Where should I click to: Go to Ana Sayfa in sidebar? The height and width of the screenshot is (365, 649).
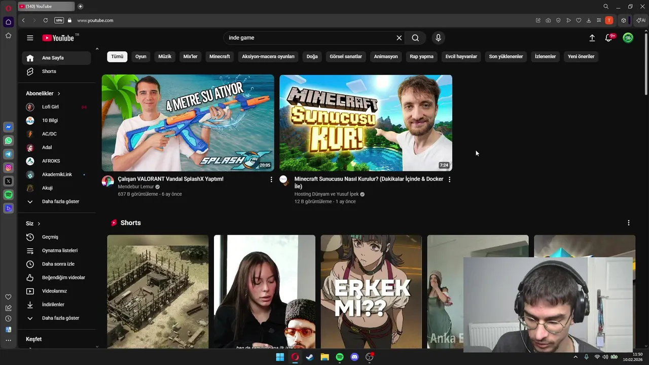[56, 58]
